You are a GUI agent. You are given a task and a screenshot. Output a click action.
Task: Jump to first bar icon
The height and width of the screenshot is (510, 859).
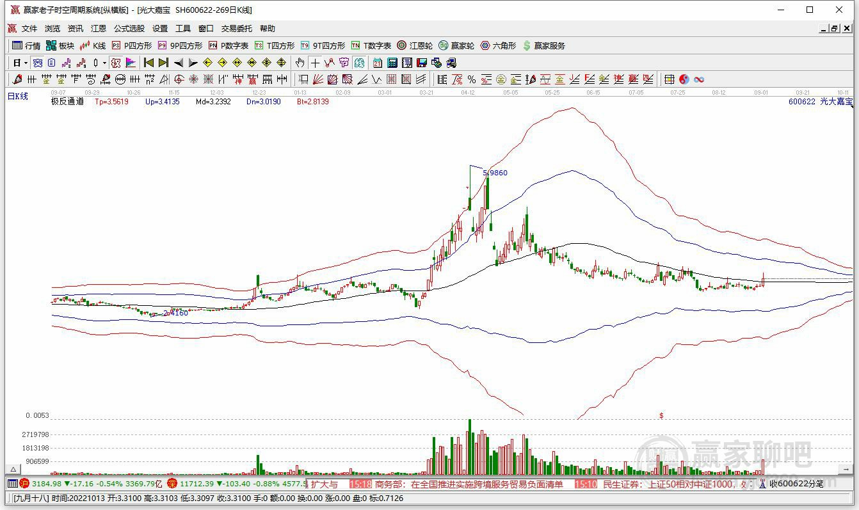(x=149, y=63)
